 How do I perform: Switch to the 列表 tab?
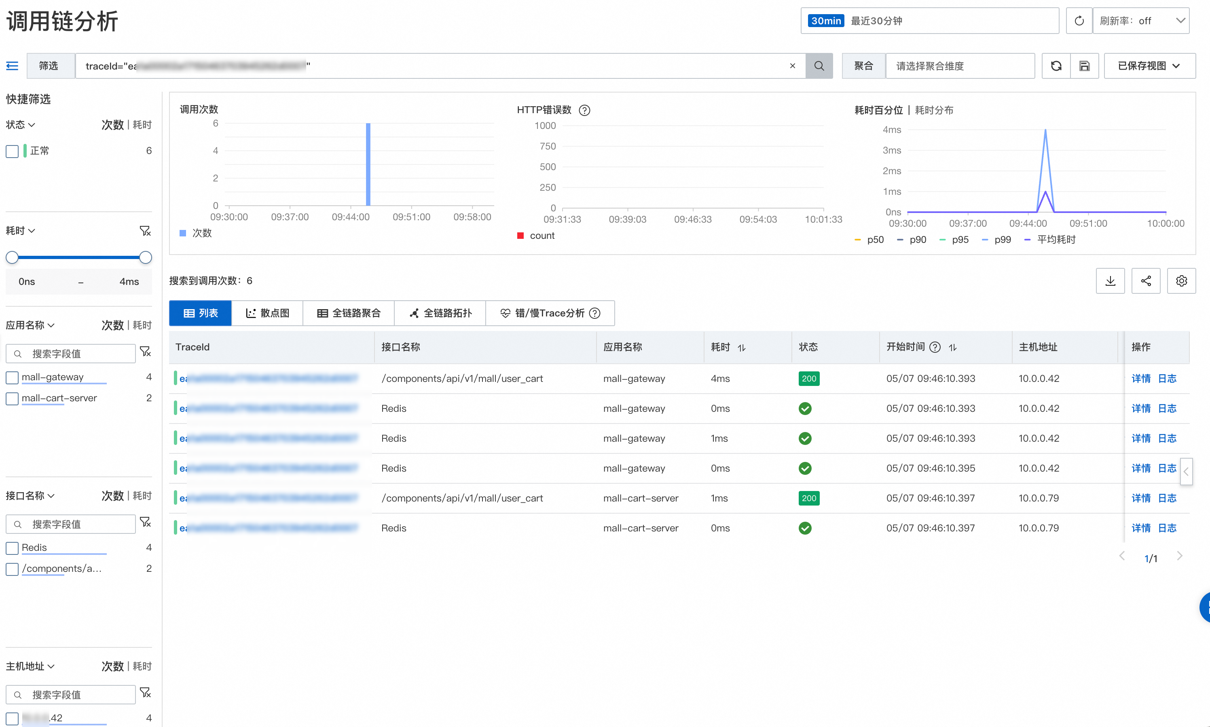(200, 313)
